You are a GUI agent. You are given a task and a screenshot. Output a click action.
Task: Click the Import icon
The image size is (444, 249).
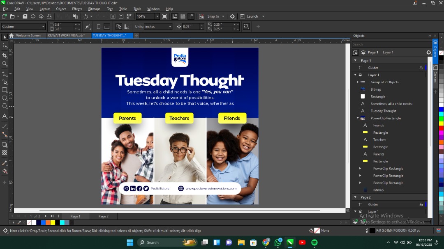(113, 16)
